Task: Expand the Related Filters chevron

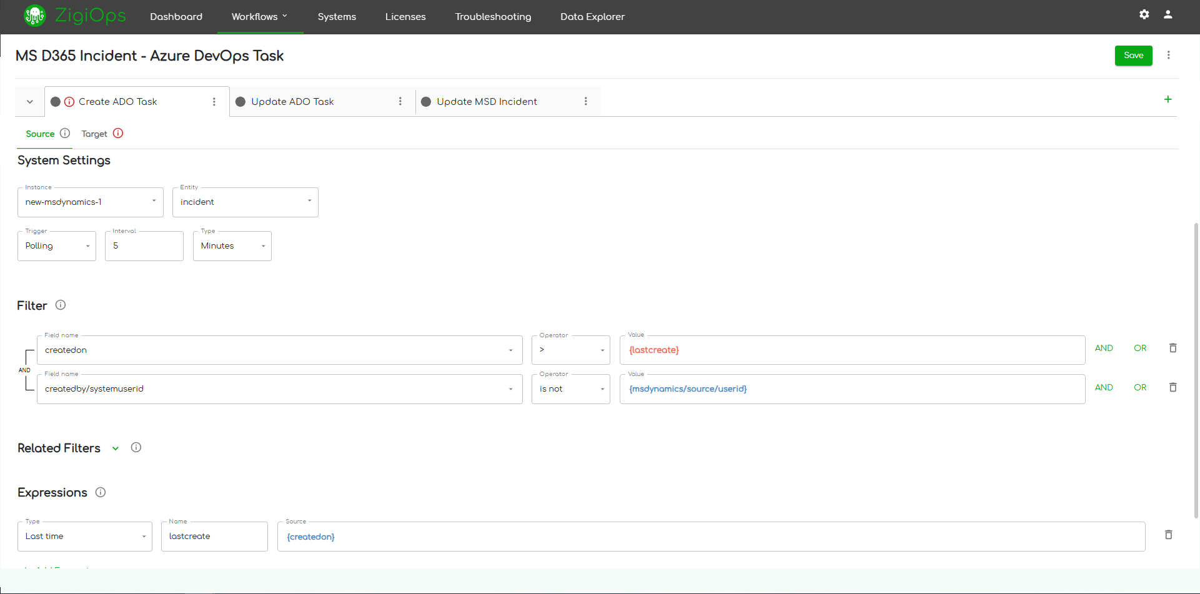Action: pos(116,448)
